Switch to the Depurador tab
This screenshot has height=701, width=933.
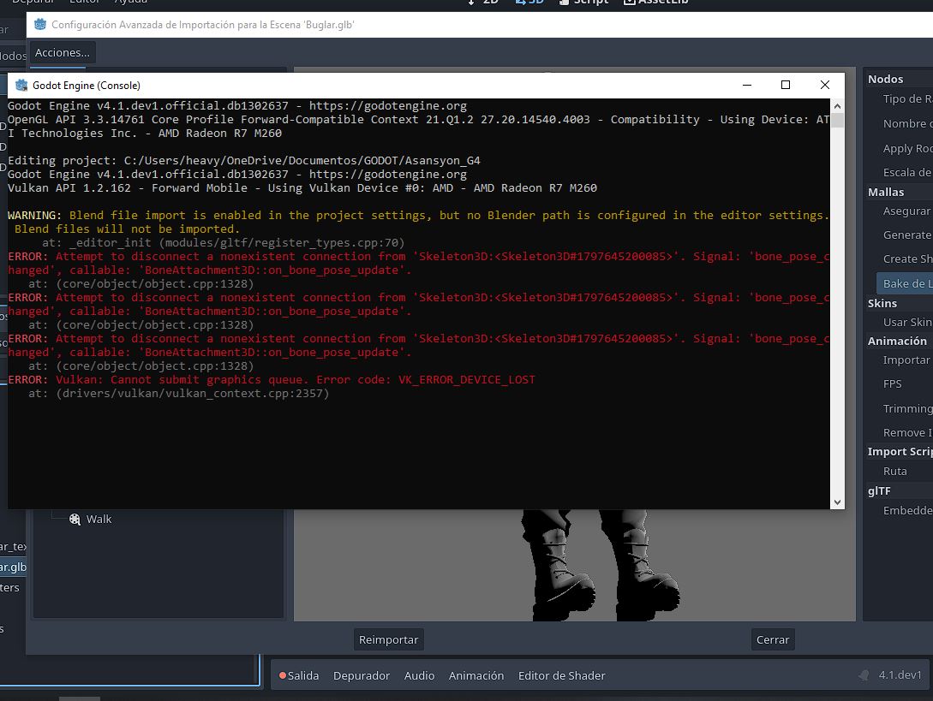[x=362, y=675]
